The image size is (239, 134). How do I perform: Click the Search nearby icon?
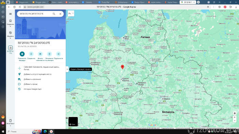(x=40, y=54)
